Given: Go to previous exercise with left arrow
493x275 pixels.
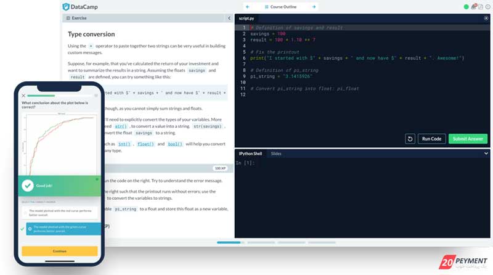Looking at the screenshot, I should [248, 7].
